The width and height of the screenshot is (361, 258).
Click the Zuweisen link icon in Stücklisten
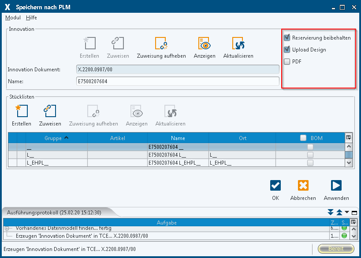[x=50, y=111]
